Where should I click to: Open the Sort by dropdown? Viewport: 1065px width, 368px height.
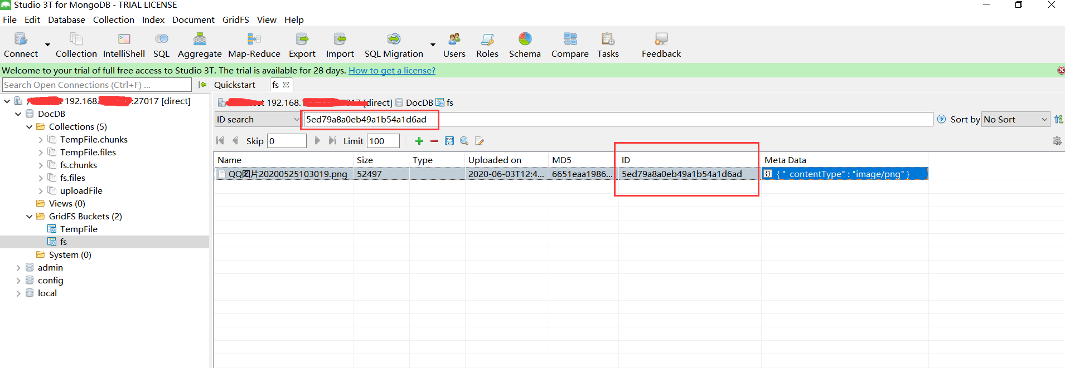point(1016,119)
